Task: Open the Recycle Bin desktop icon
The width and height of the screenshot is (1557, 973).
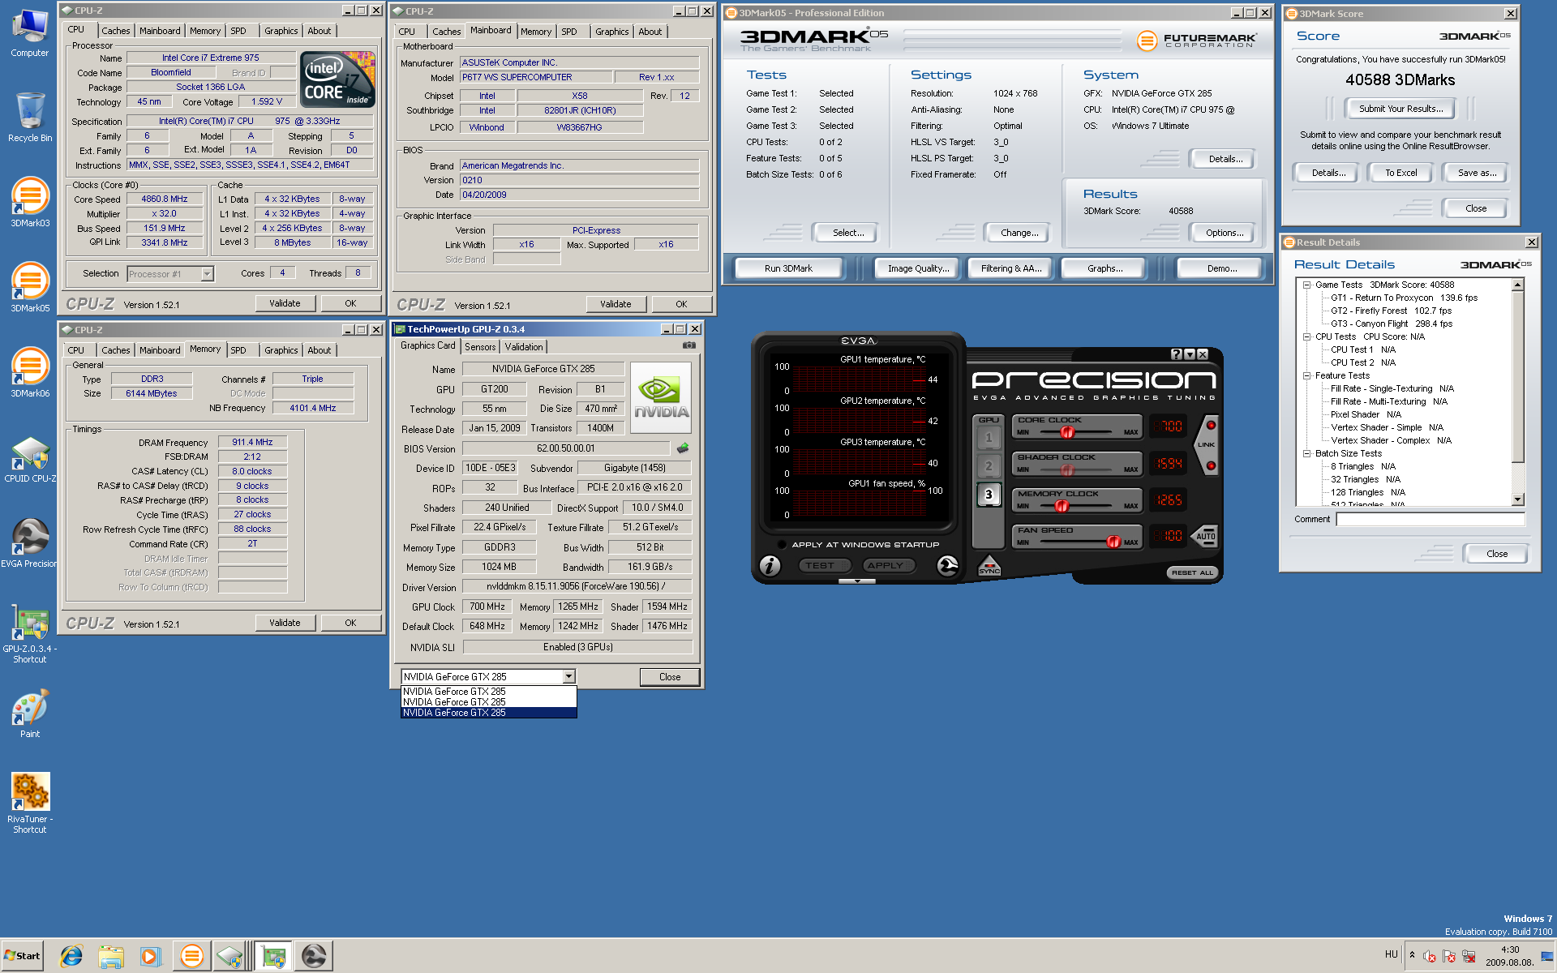Action: 30,116
